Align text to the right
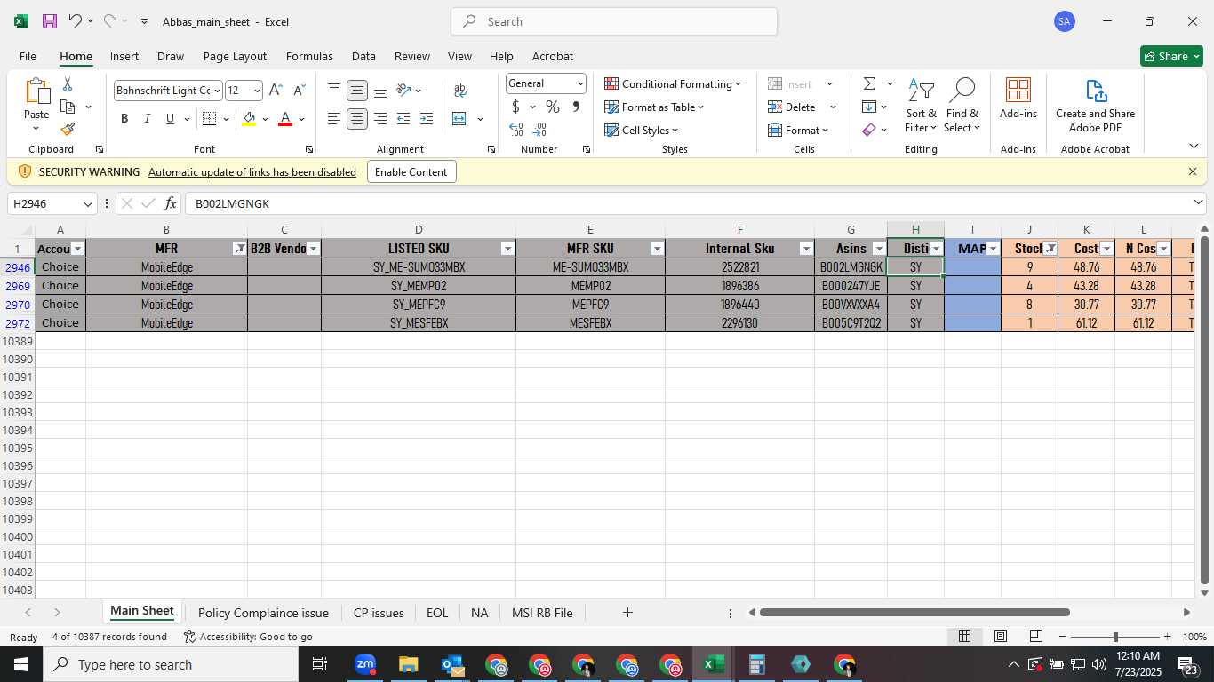This screenshot has height=682, width=1214. (380, 119)
